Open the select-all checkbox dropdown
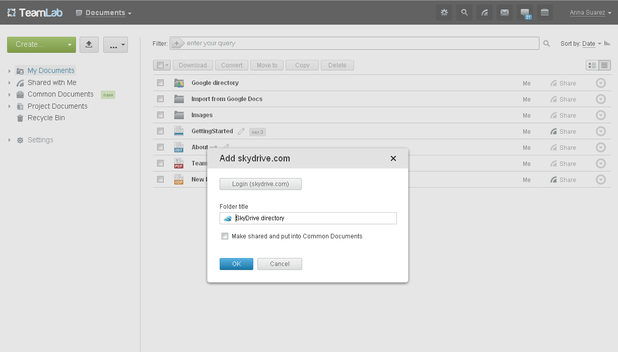The width and height of the screenshot is (618, 352). click(162, 65)
